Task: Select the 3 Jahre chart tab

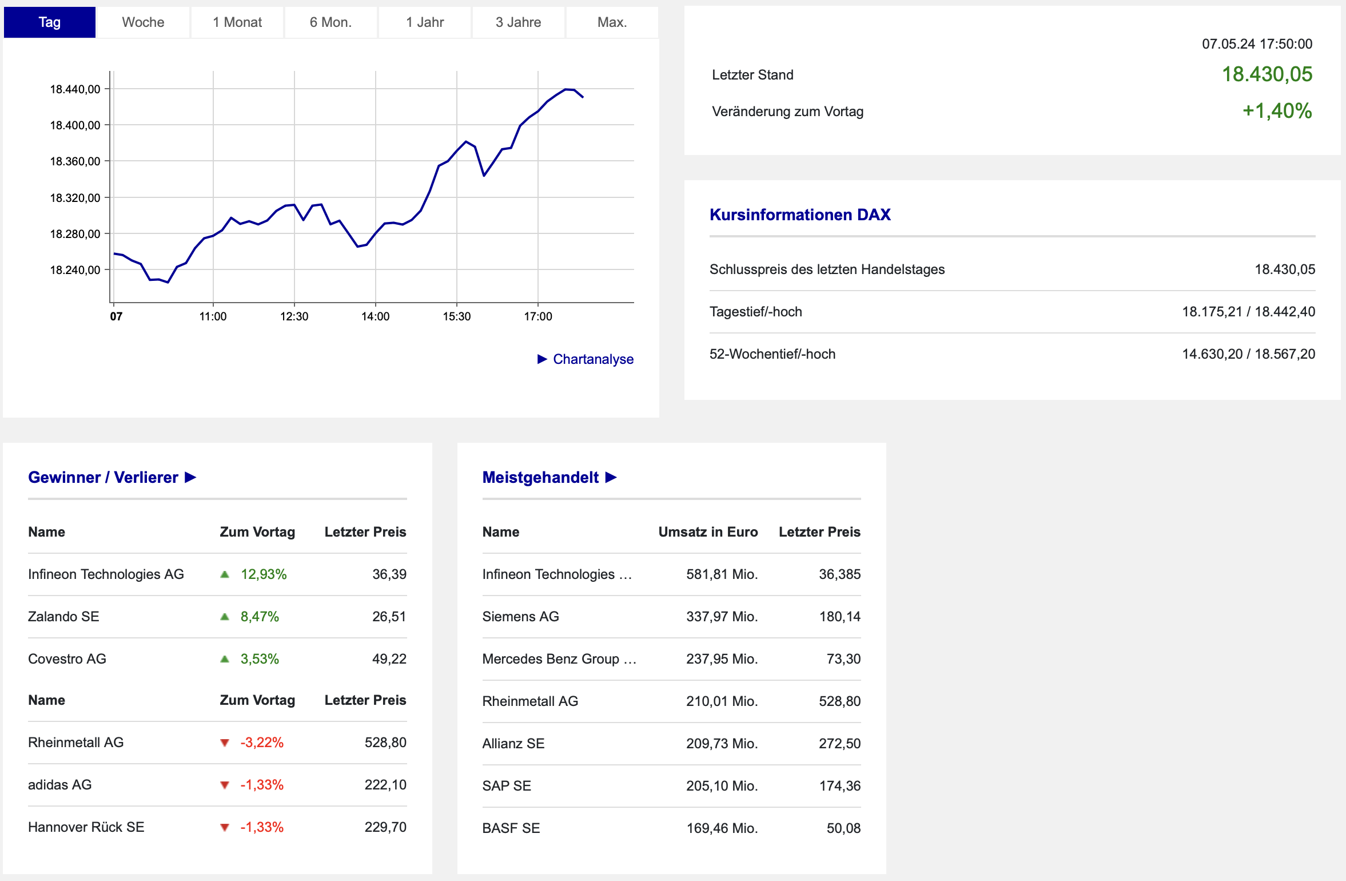Action: click(x=518, y=22)
